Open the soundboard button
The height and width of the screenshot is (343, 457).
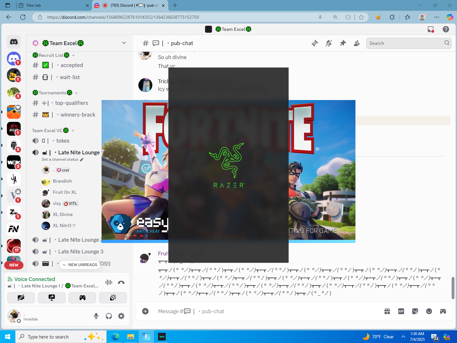point(113,298)
